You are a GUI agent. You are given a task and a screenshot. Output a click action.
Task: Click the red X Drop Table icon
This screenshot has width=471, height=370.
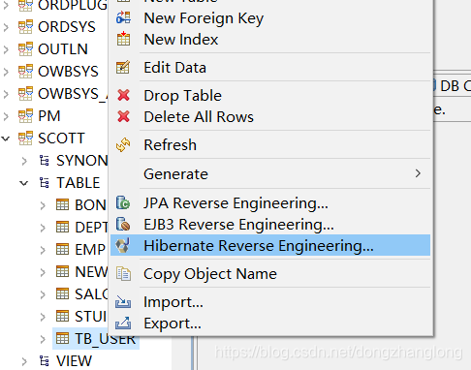tap(123, 95)
